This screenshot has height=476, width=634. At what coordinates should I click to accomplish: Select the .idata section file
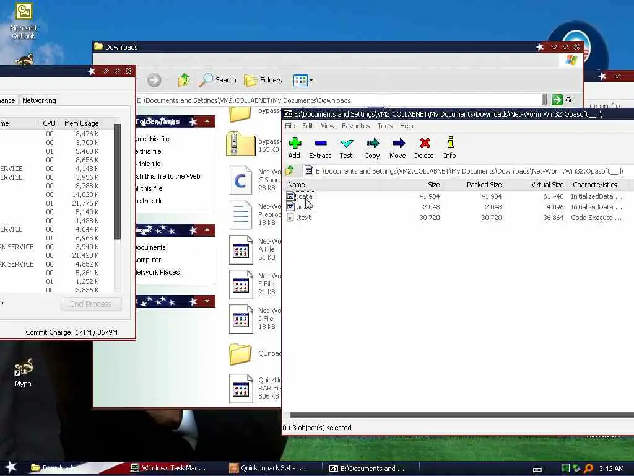305,207
